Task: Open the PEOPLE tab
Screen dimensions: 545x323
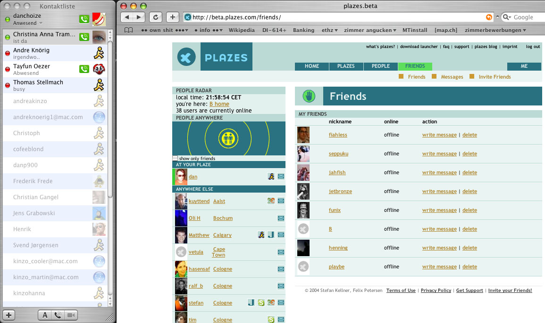Action: (x=381, y=66)
